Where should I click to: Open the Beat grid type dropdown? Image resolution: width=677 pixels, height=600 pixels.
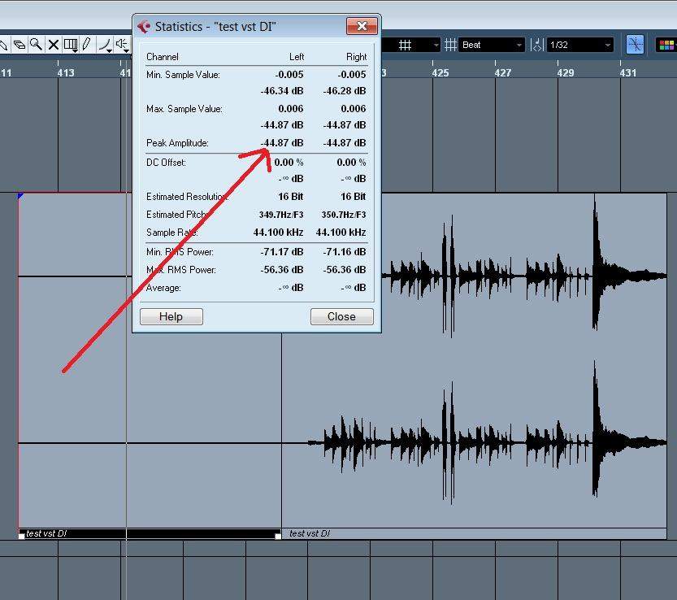492,45
